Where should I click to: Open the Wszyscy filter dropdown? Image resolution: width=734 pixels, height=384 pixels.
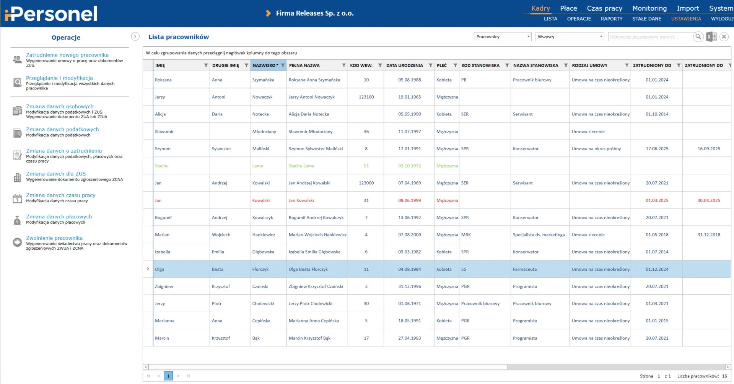click(x=569, y=37)
